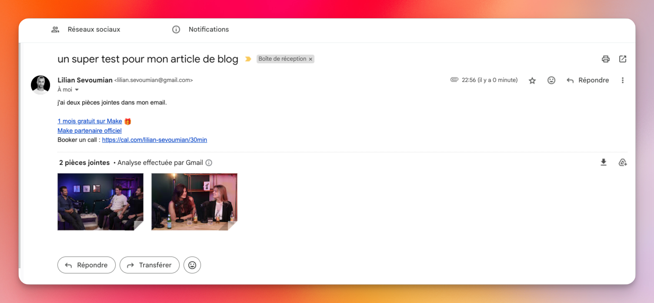Save all attachments to Drive icon
Image resolution: width=654 pixels, height=303 pixels.
(x=622, y=162)
